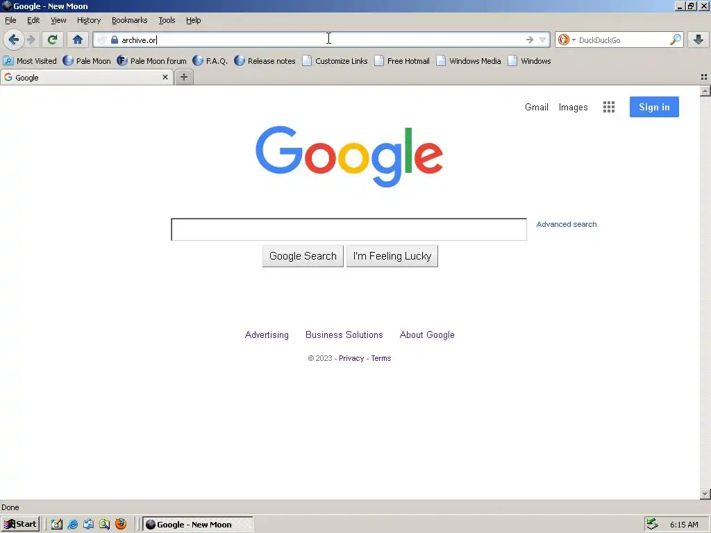Click the Gmail link

(x=537, y=108)
